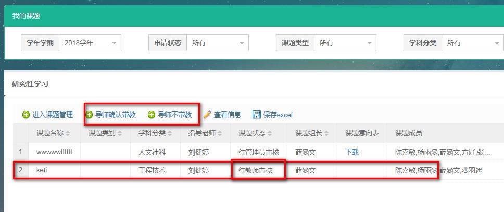Viewport: 504px width, 212px height.
Task: Sort by 指导老师 column arrows
Action: click(x=221, y=133)
